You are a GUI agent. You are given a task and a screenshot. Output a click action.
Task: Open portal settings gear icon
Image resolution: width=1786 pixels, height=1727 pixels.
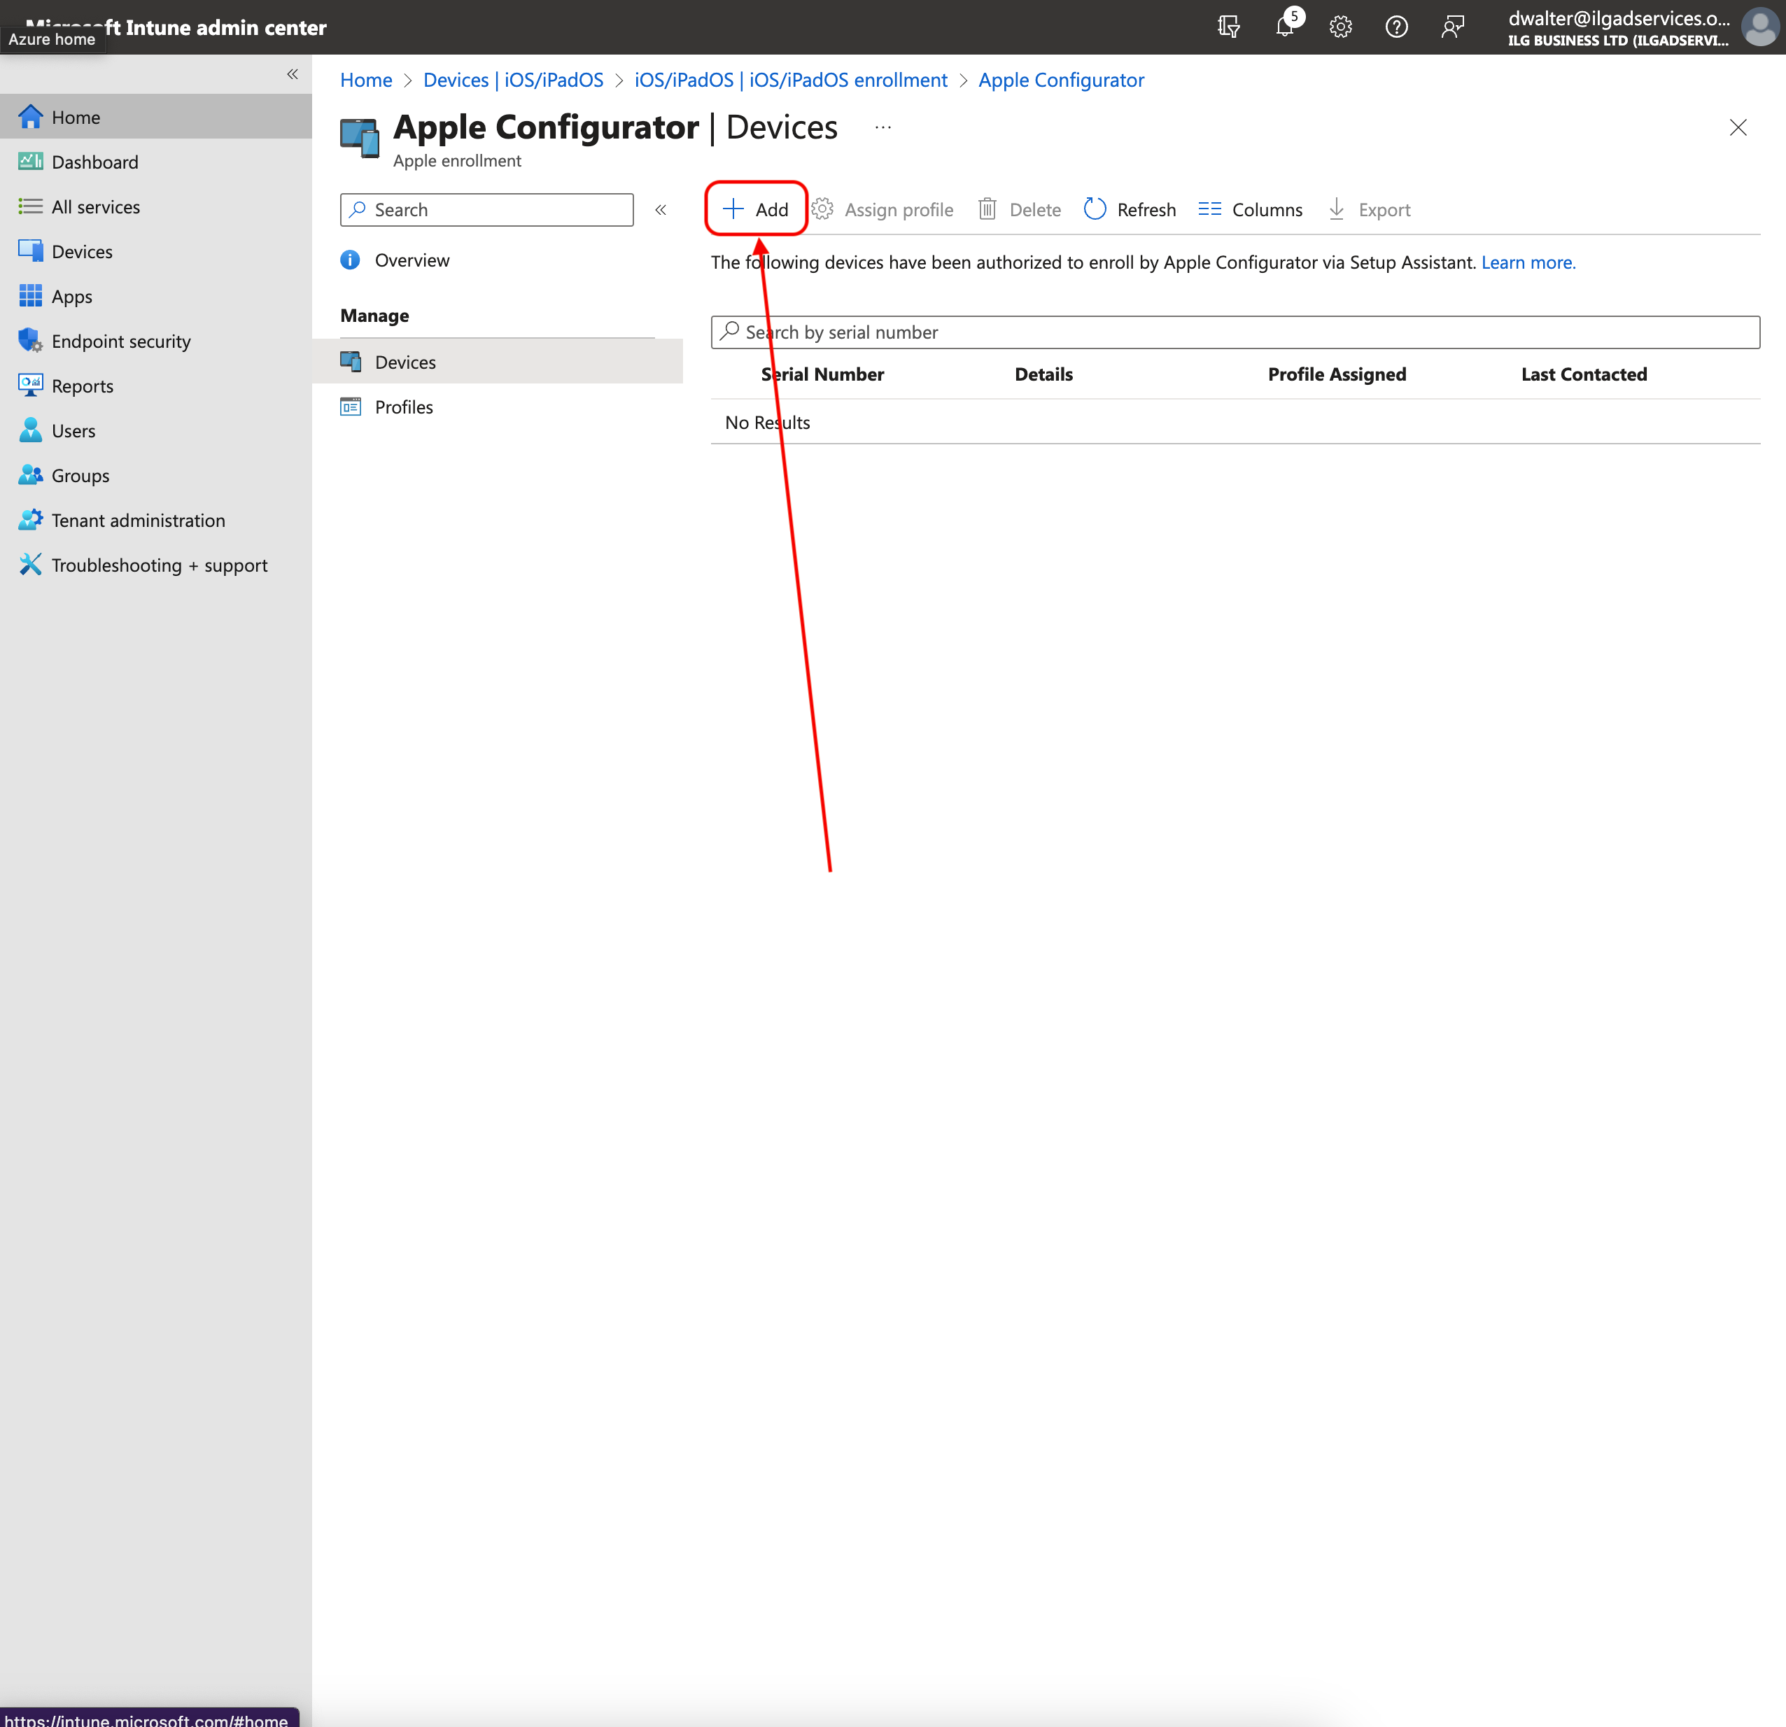coord(1339,27)
